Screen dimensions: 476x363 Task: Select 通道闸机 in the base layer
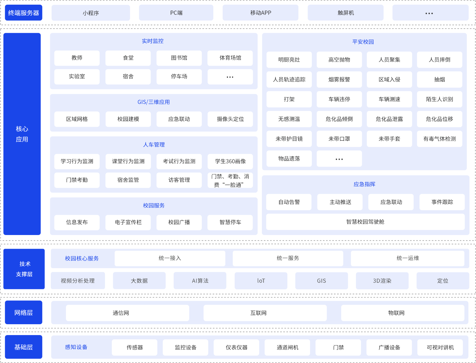point(287,347)
